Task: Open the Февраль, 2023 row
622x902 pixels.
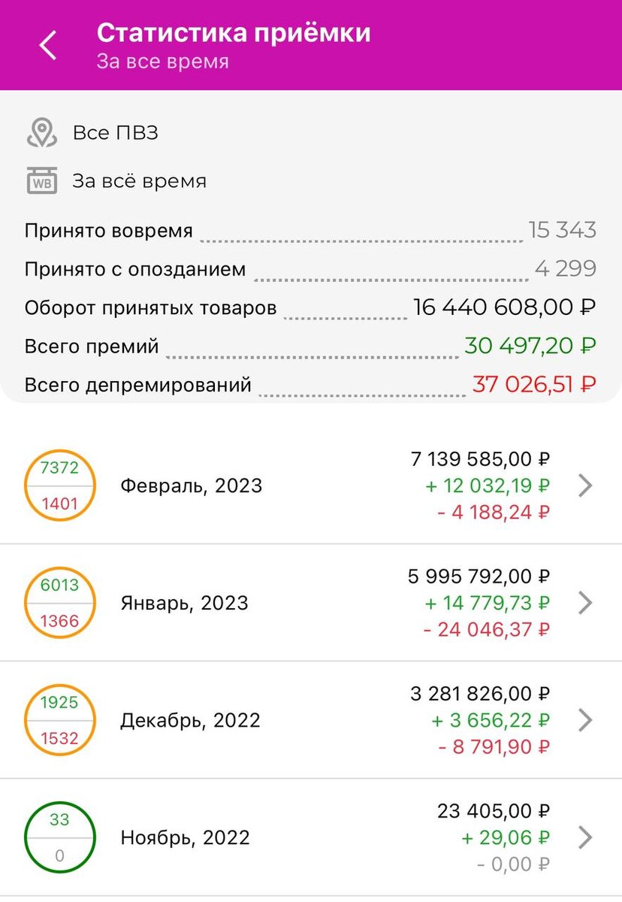Action: coord(311,486)
